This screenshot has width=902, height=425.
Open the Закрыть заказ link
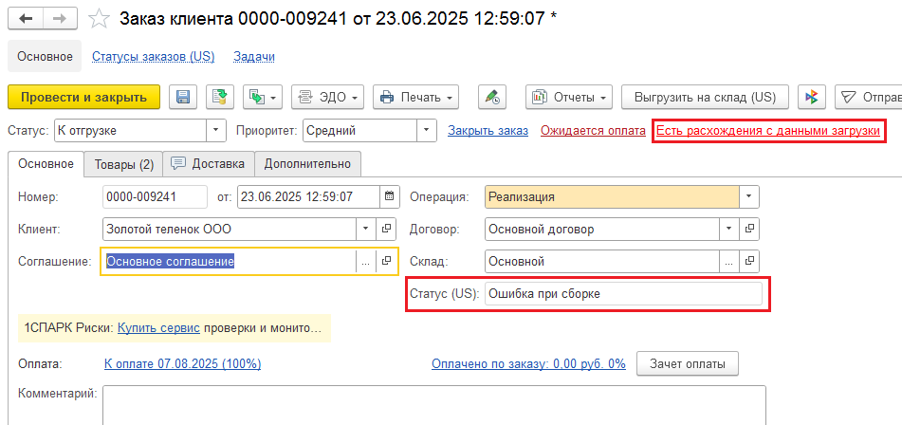pos(488,130)
